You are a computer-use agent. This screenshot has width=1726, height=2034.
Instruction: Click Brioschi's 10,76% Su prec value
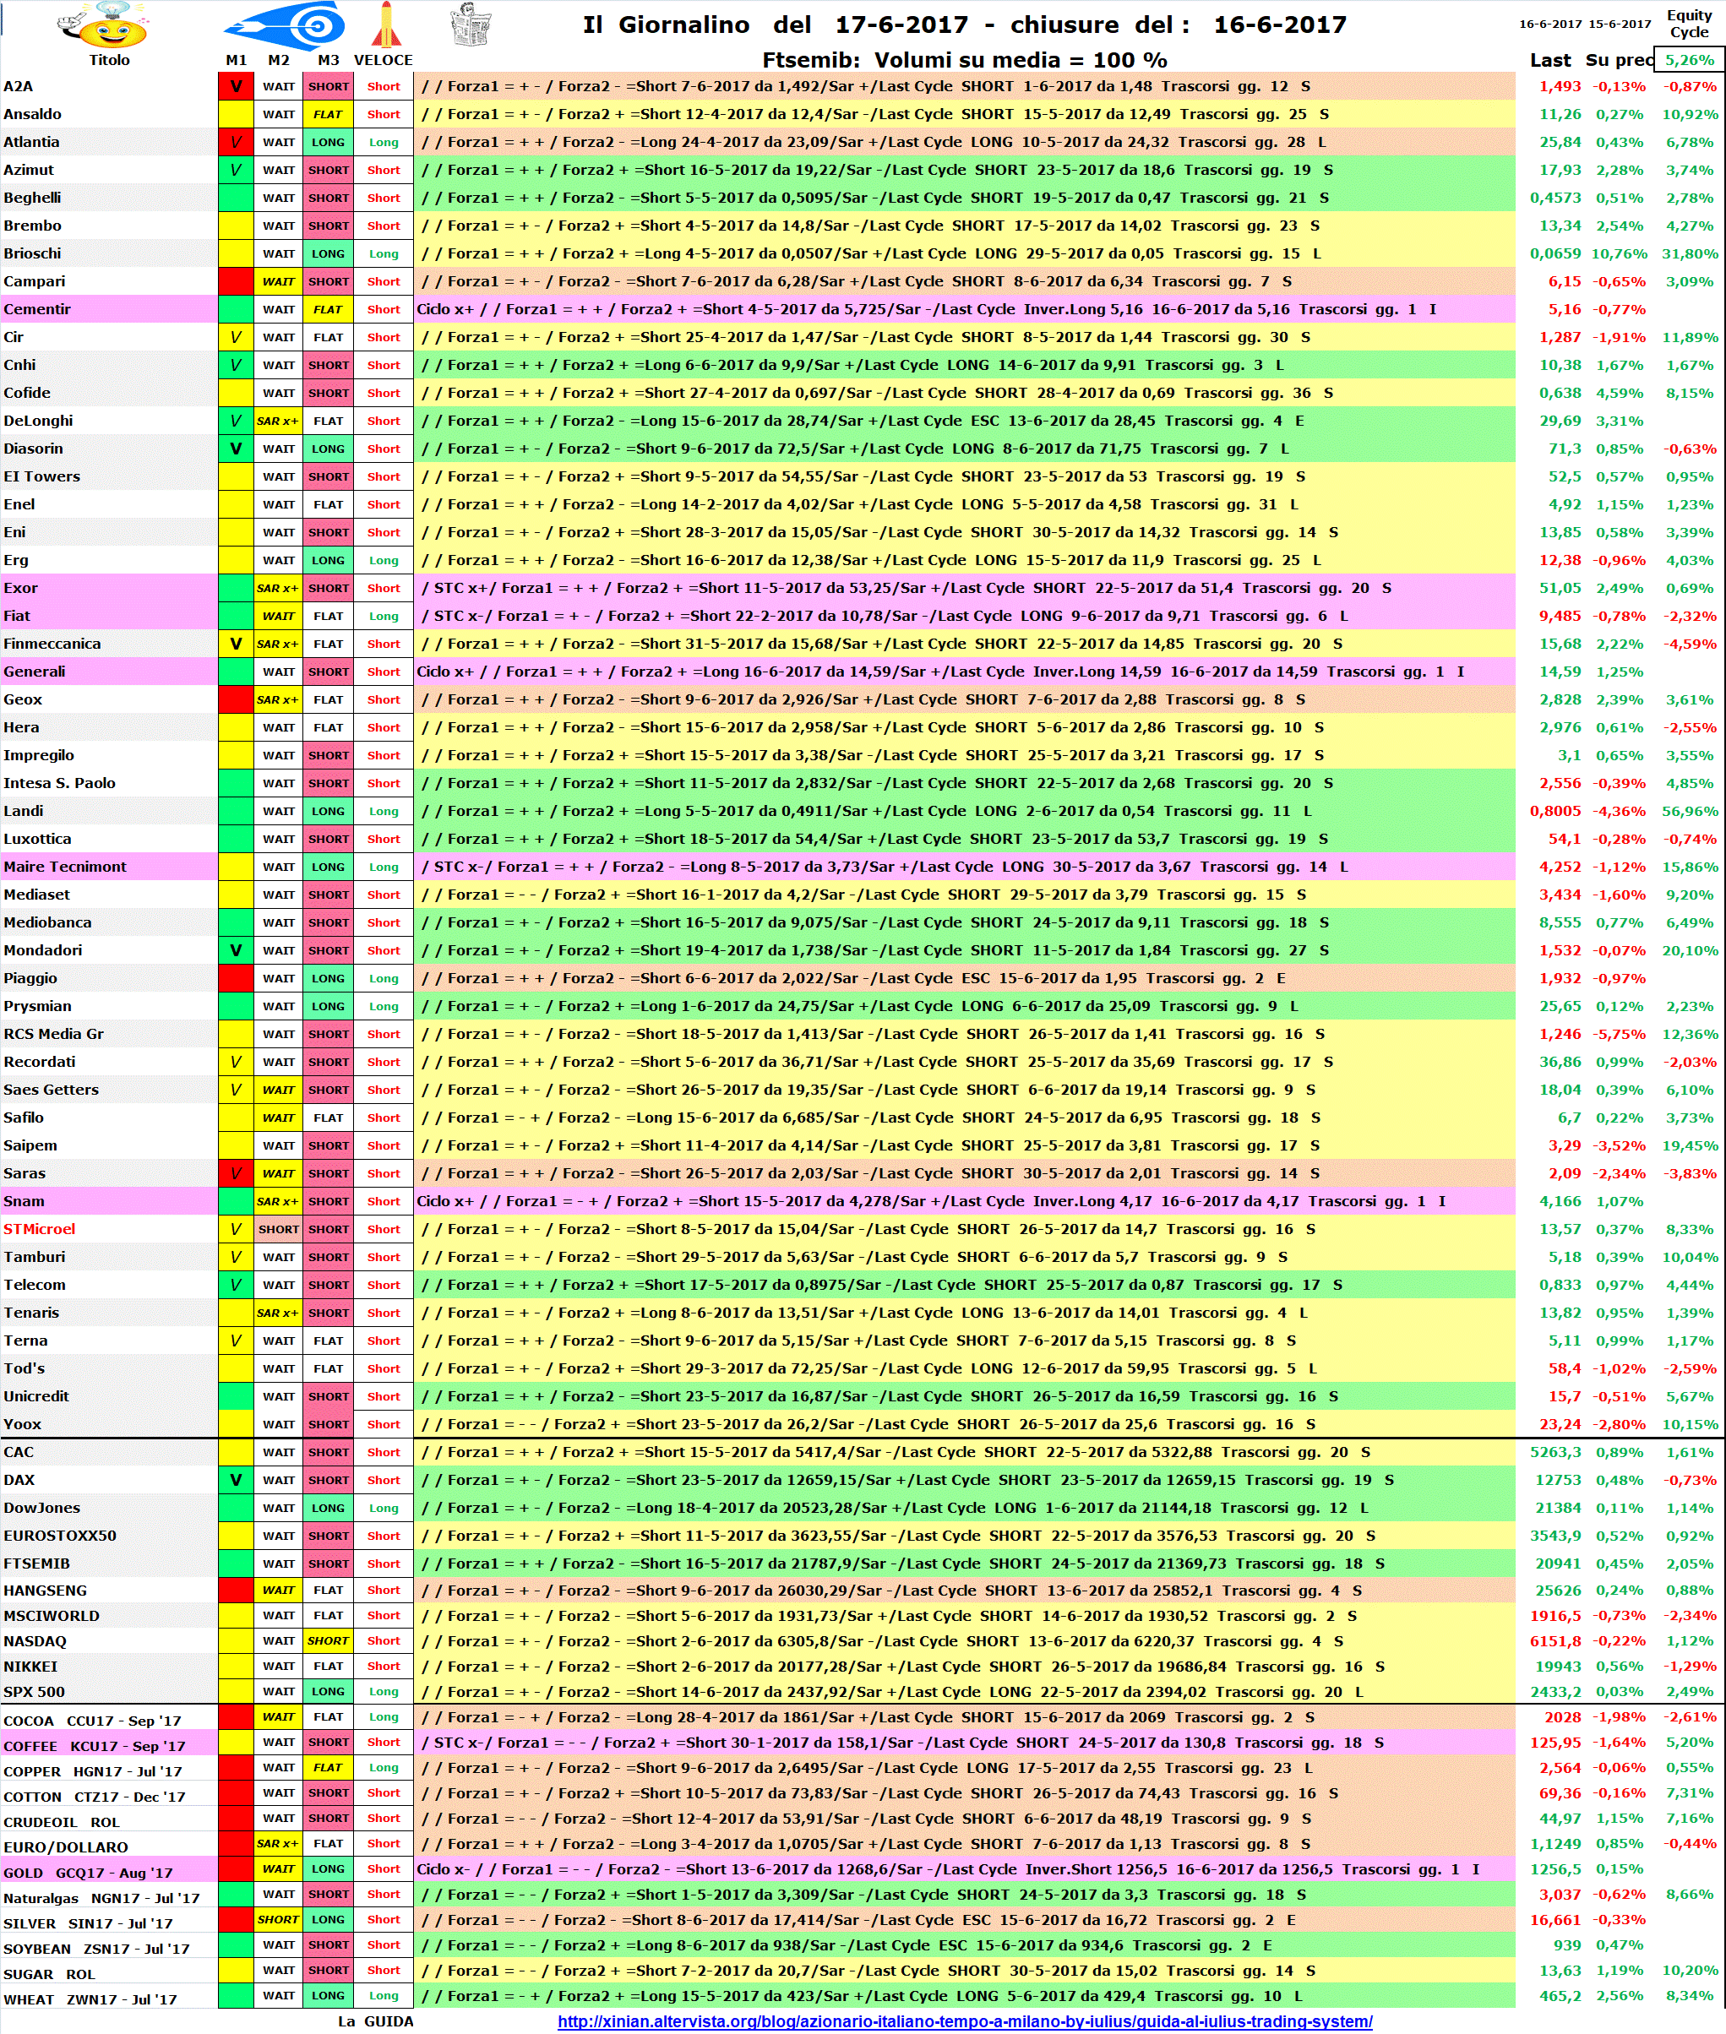1619,253
